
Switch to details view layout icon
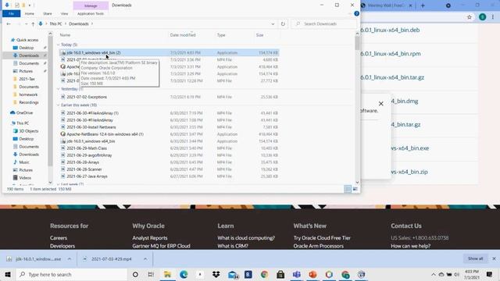point(348,189)
